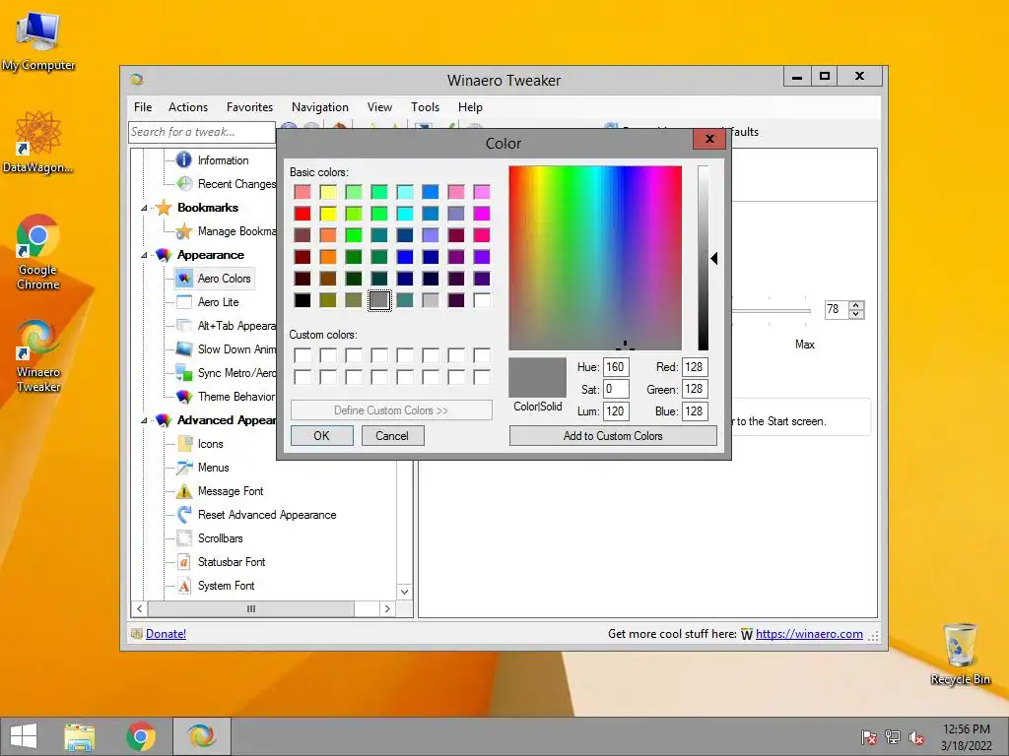The width and height of the screenshot is (1009, 756).
Task: Open the muted volume tray icon
Action: pyautogui.click(x=916, y=737)
